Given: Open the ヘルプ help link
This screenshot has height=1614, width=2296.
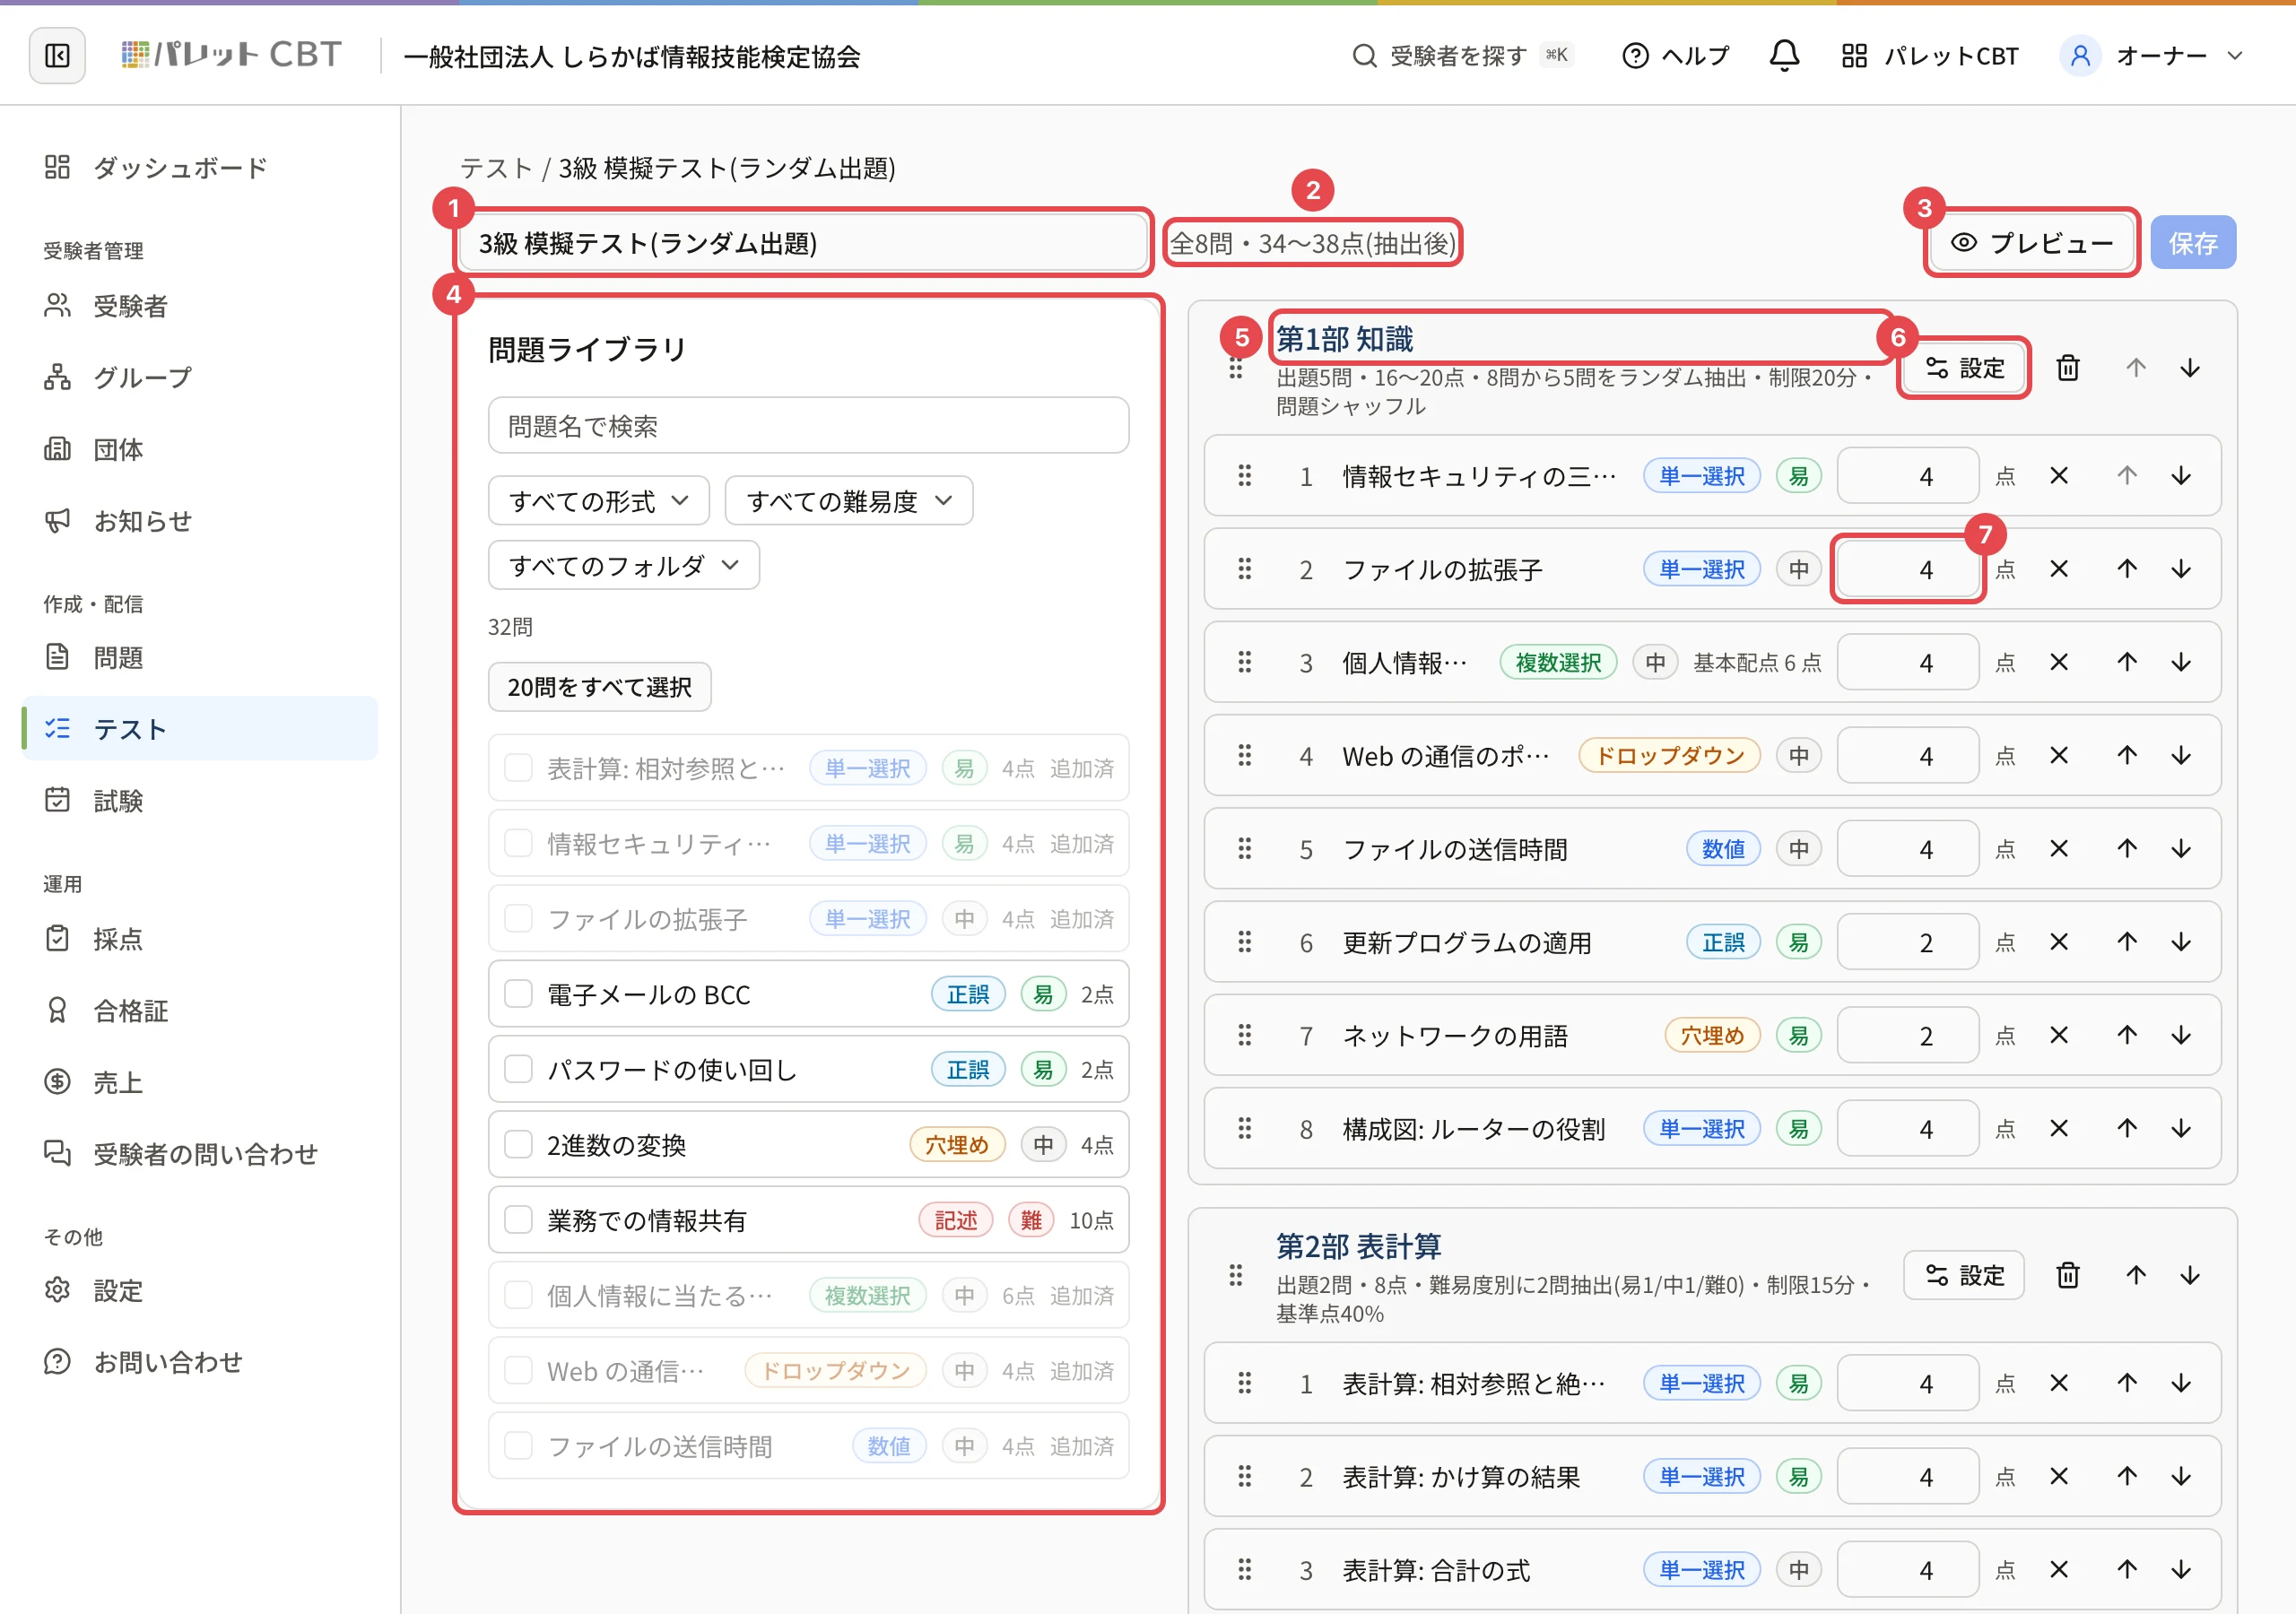Looking at the screenshot, I should (x=1675, y=56).
